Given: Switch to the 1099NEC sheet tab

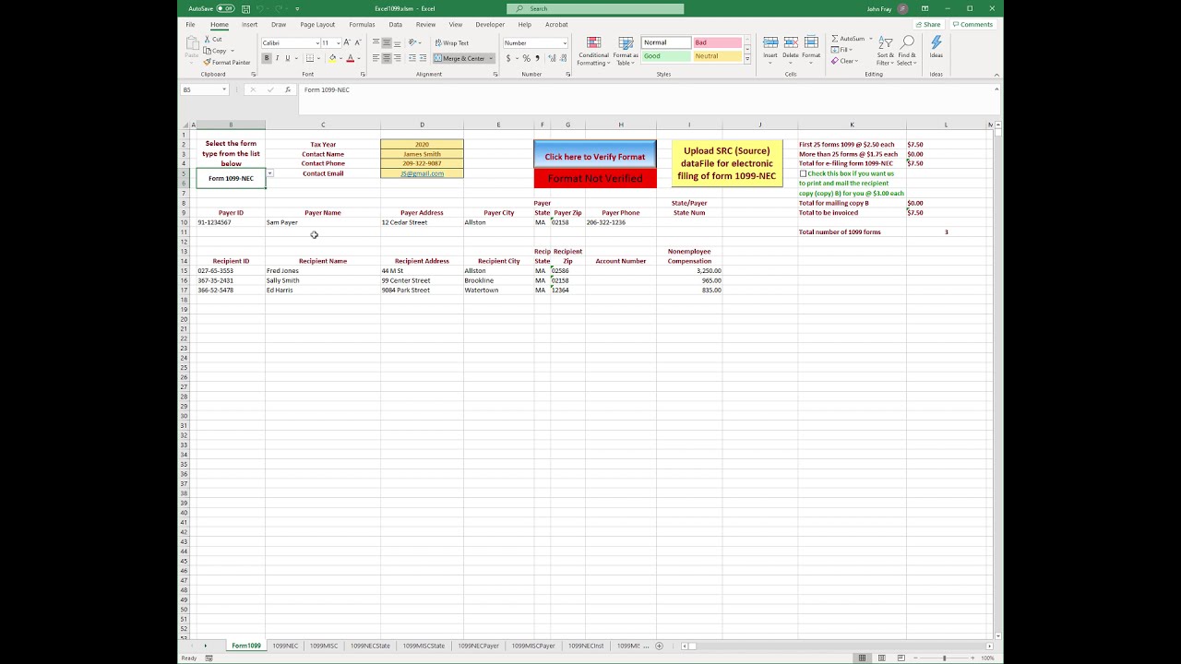Looking at the screenshot, I should click(x=285, y=646).
